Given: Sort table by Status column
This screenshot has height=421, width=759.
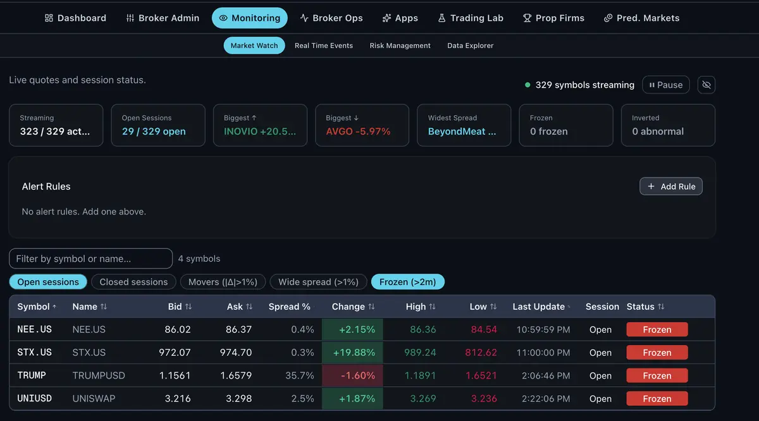Looking at the screenshot, I should point(645,307).
